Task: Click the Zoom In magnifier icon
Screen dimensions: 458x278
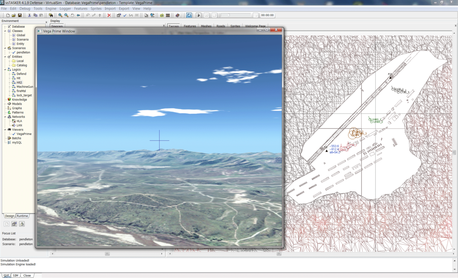Action: point(60,15)
